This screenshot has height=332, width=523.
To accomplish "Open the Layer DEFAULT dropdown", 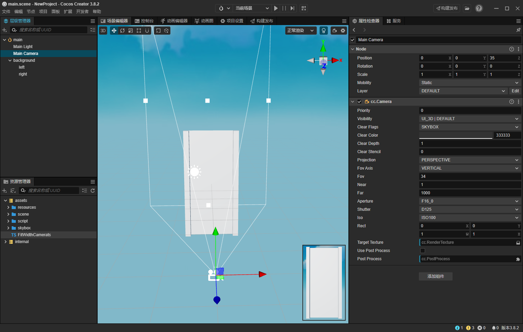I will pos(463,91).
